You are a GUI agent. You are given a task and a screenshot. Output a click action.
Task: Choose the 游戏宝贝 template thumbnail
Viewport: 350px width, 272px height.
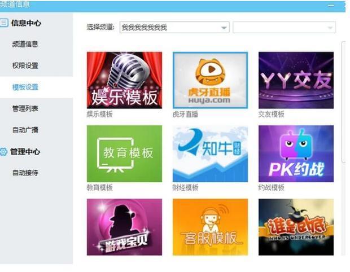124,227
